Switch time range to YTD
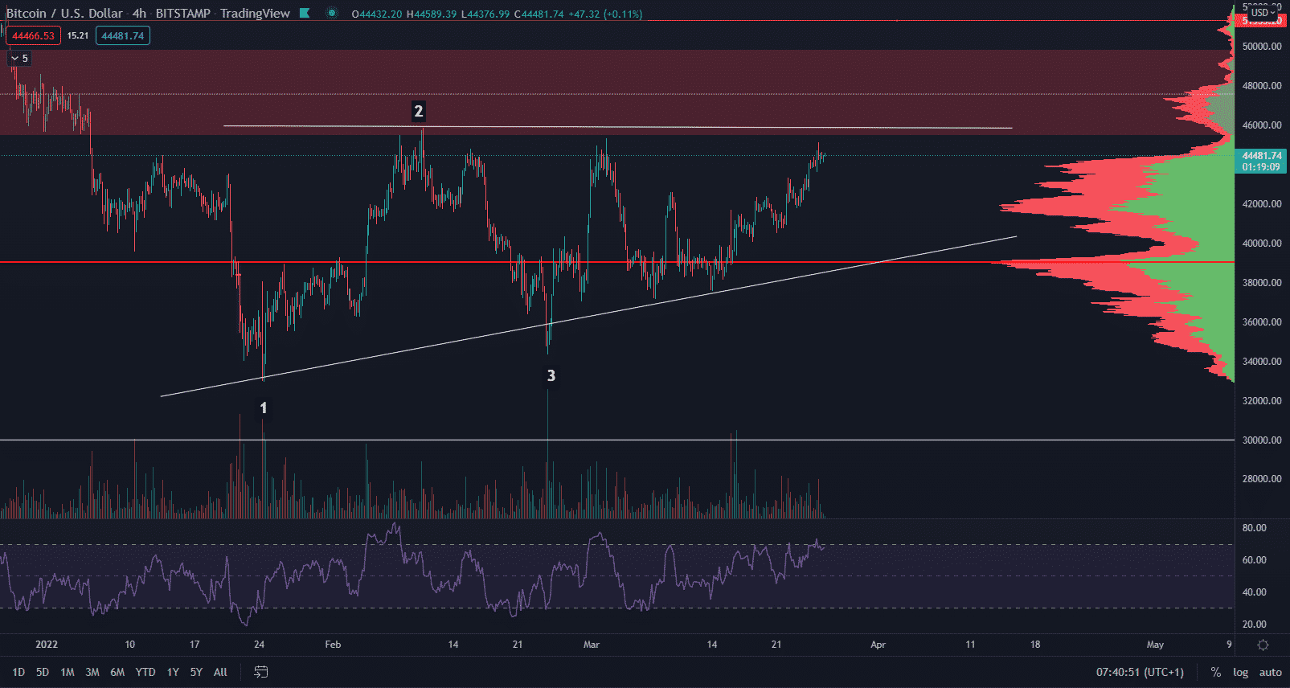Image resolution: width=1290 pixels, height=688 pixels. (145, 672)
